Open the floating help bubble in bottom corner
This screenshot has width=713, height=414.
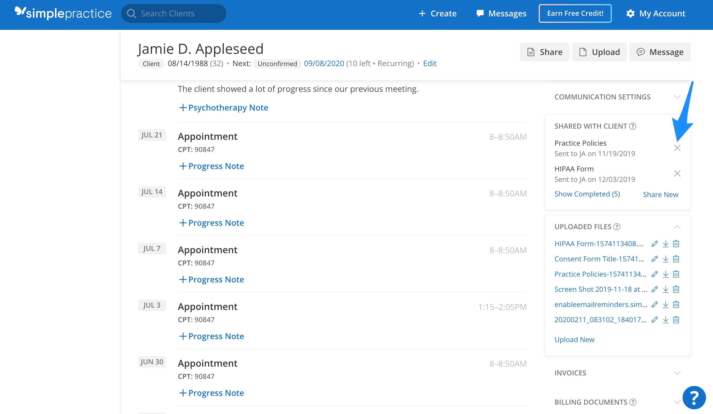[x=695, y=397]
